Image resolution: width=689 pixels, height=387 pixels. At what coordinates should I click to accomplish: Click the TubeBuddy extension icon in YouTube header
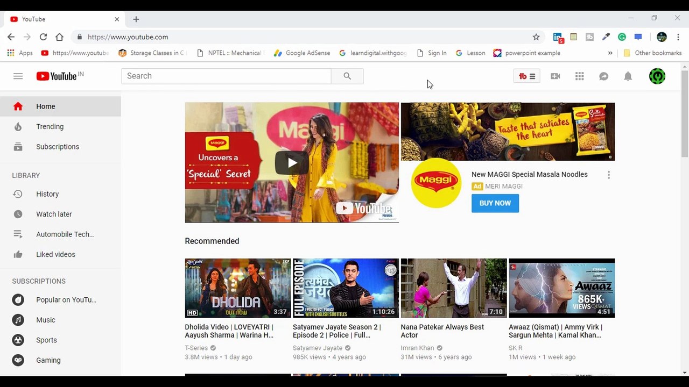(x=526, y=76)
